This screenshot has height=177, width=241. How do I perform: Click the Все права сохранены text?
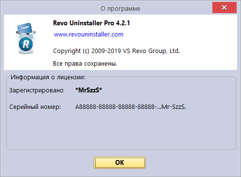85,64
